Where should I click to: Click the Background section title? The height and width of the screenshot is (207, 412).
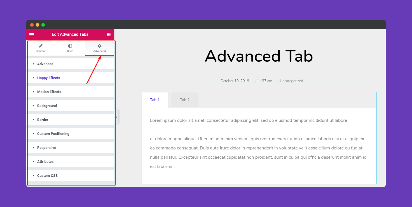tap(47, 106)
